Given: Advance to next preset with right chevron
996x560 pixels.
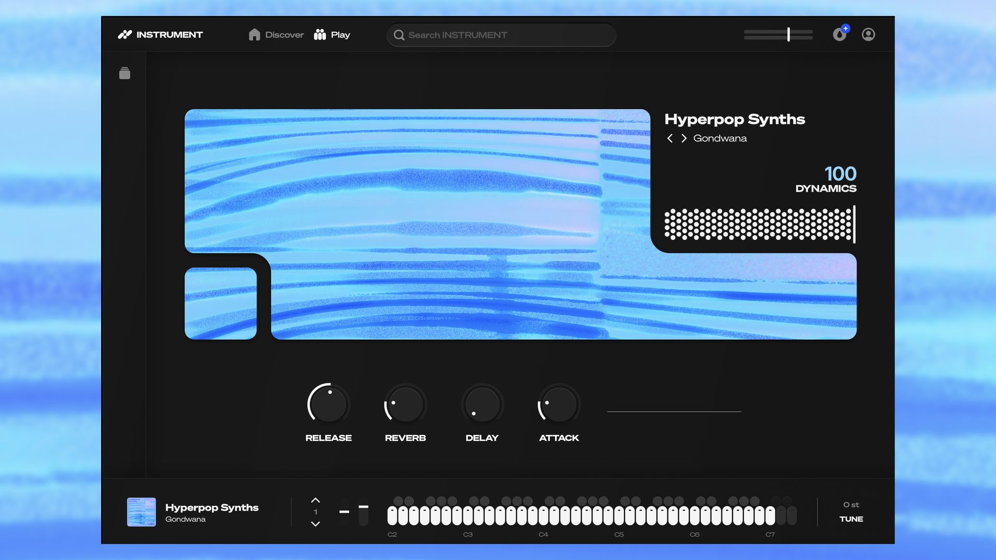Looking at the screenshot, I should coord(683,138).
